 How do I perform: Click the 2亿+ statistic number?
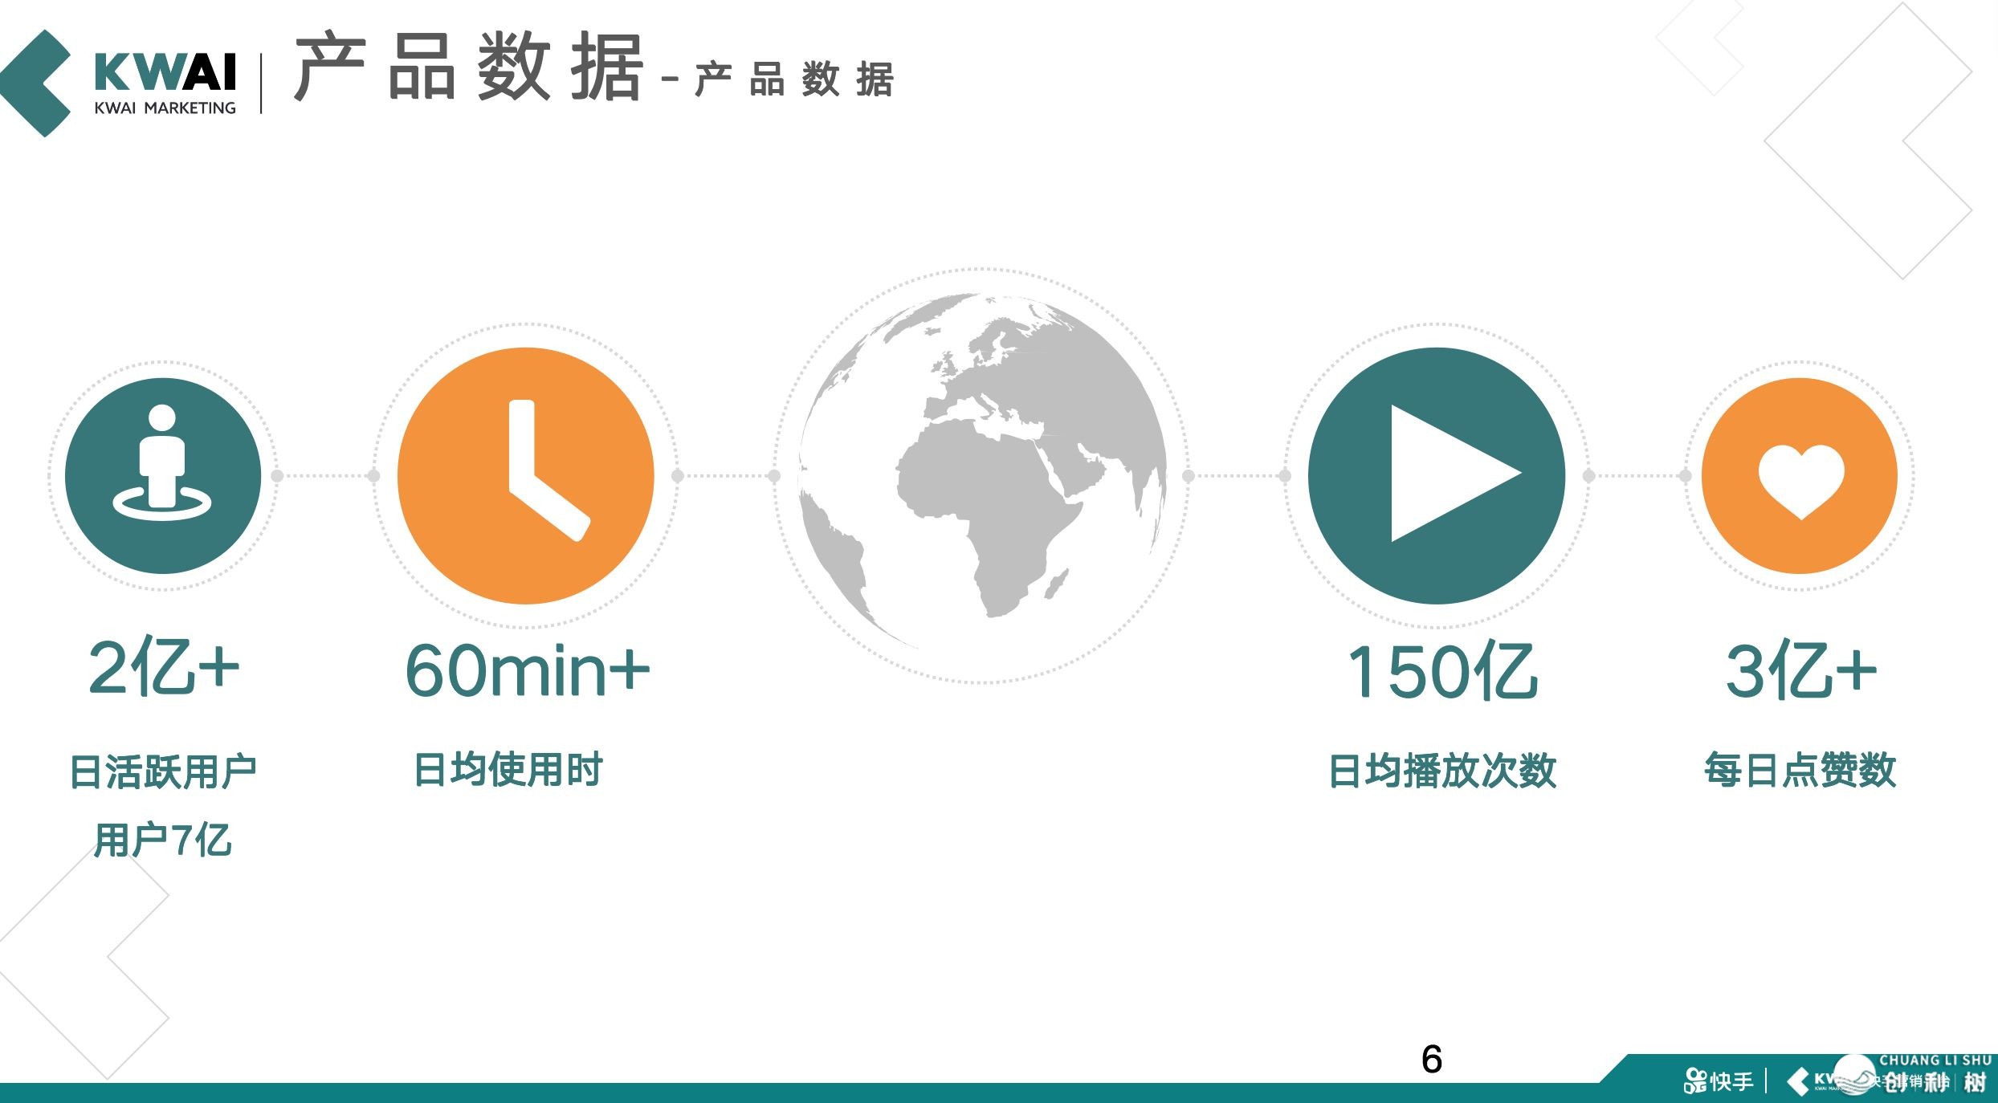point(163,667)
